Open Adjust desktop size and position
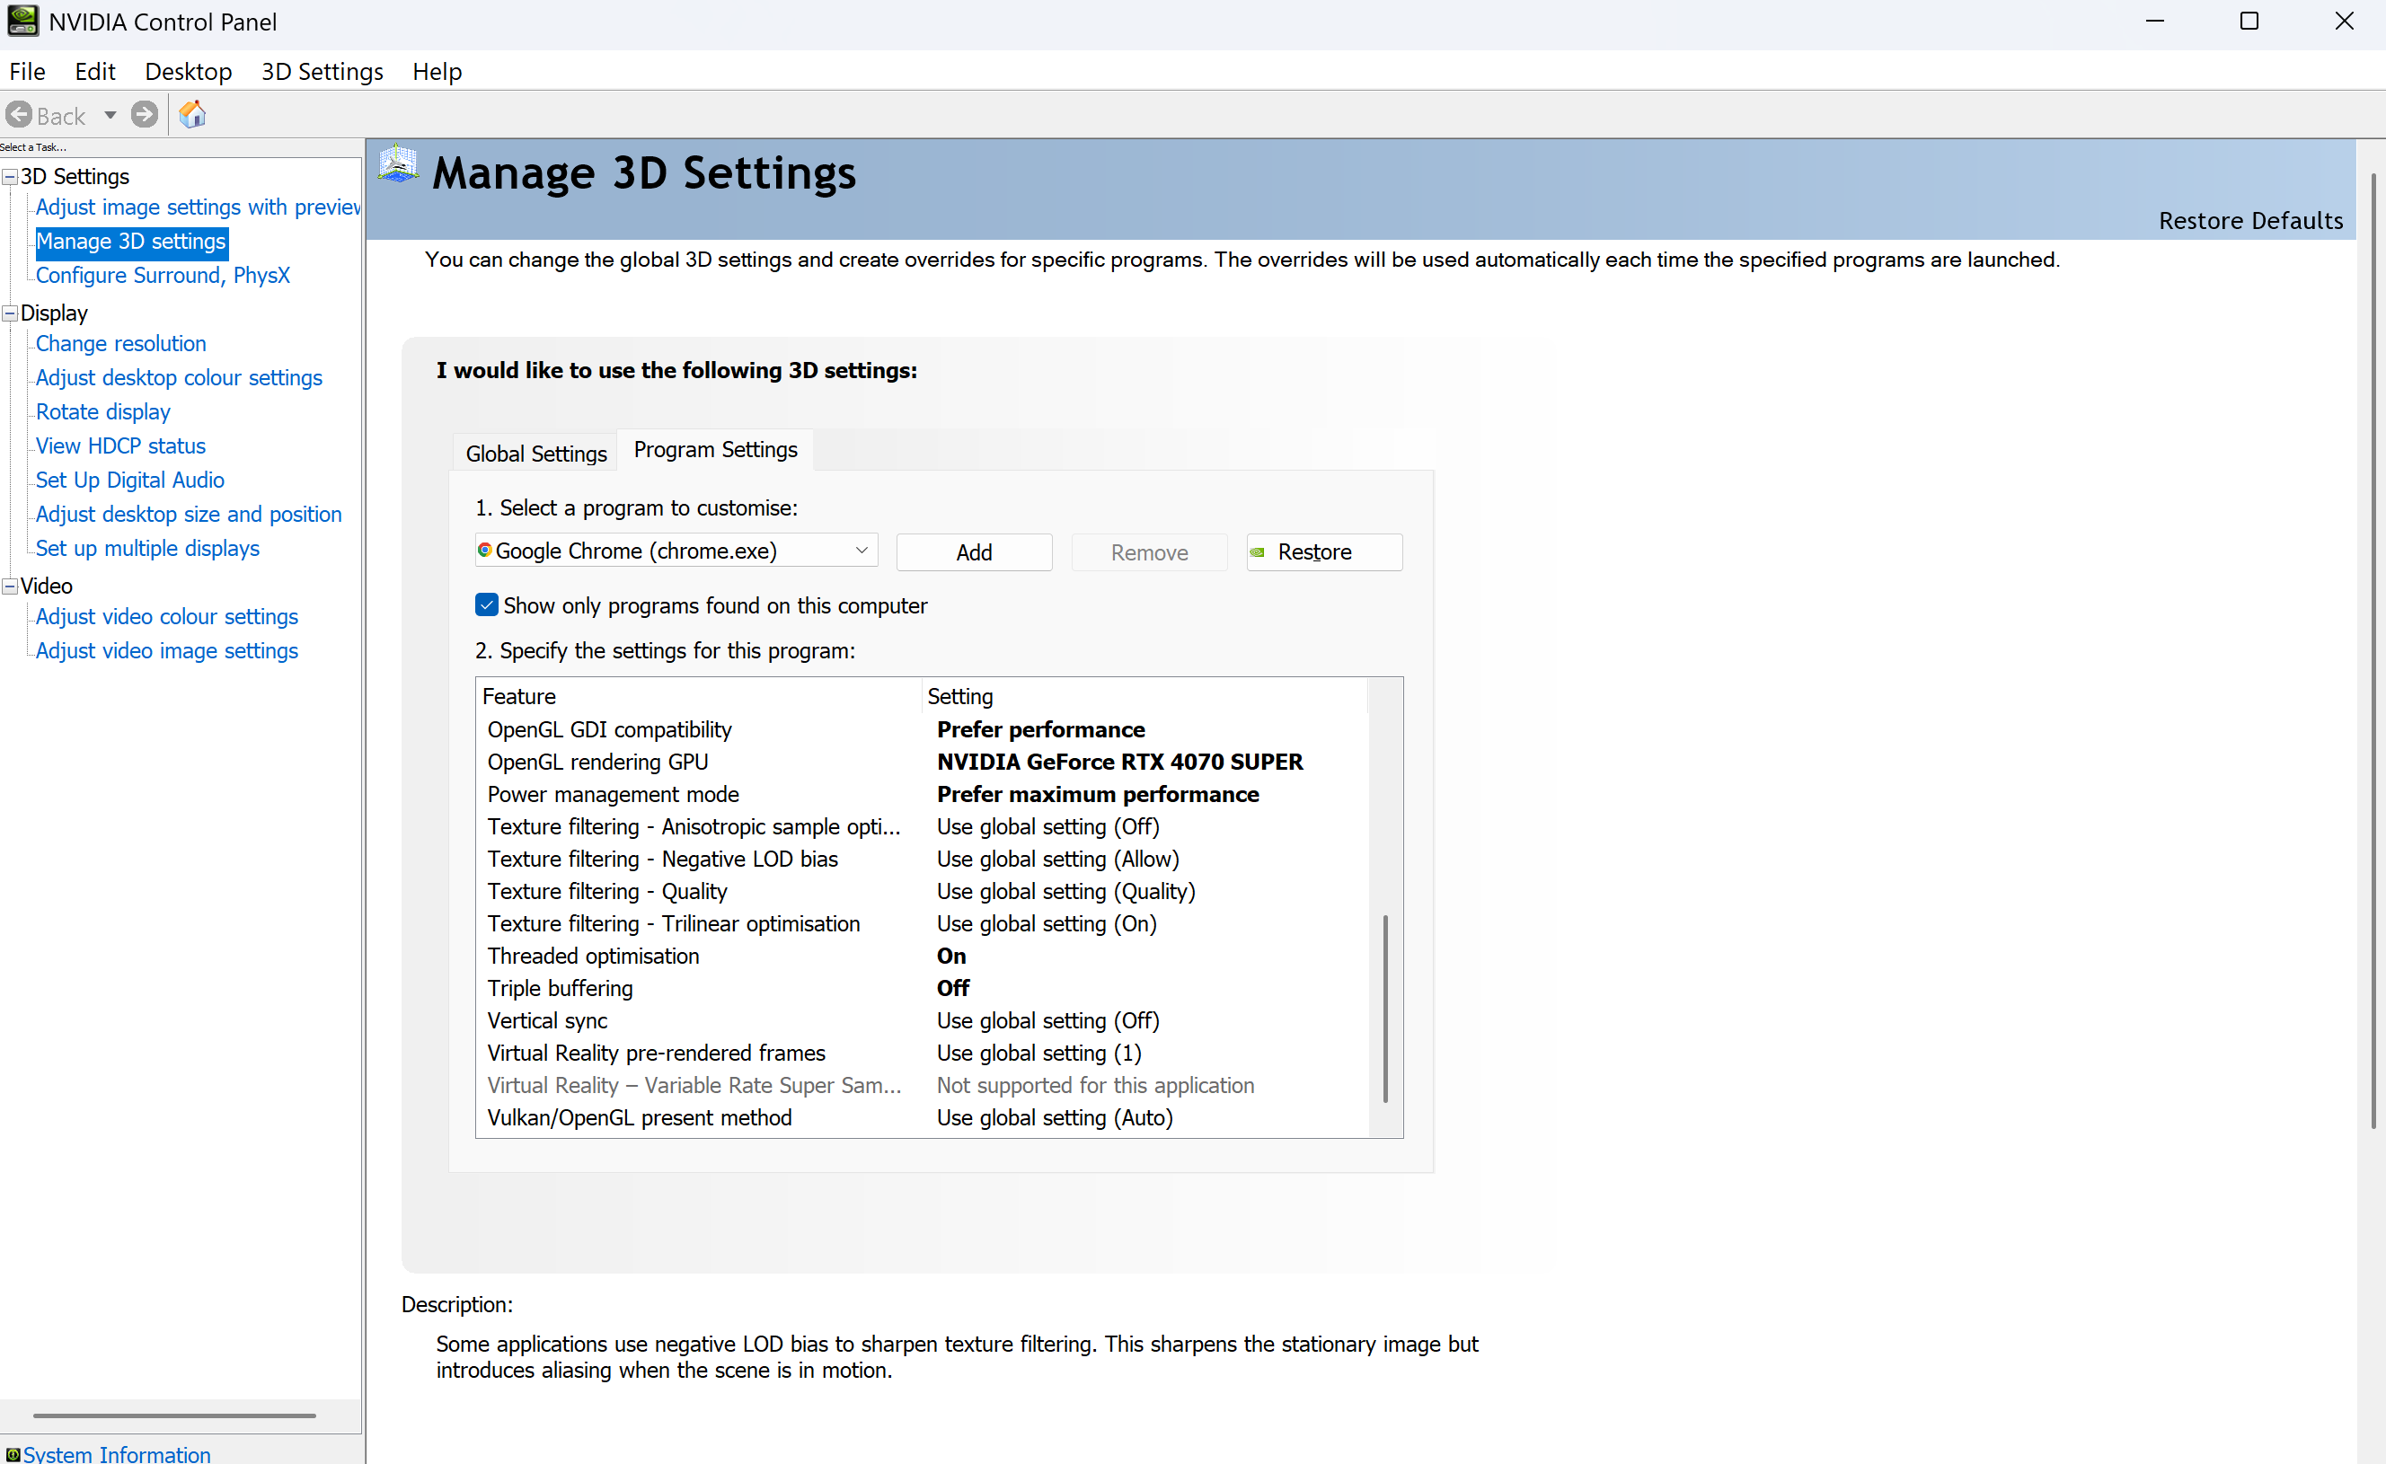This screenshot has width=2386, height=1464. 189,514
